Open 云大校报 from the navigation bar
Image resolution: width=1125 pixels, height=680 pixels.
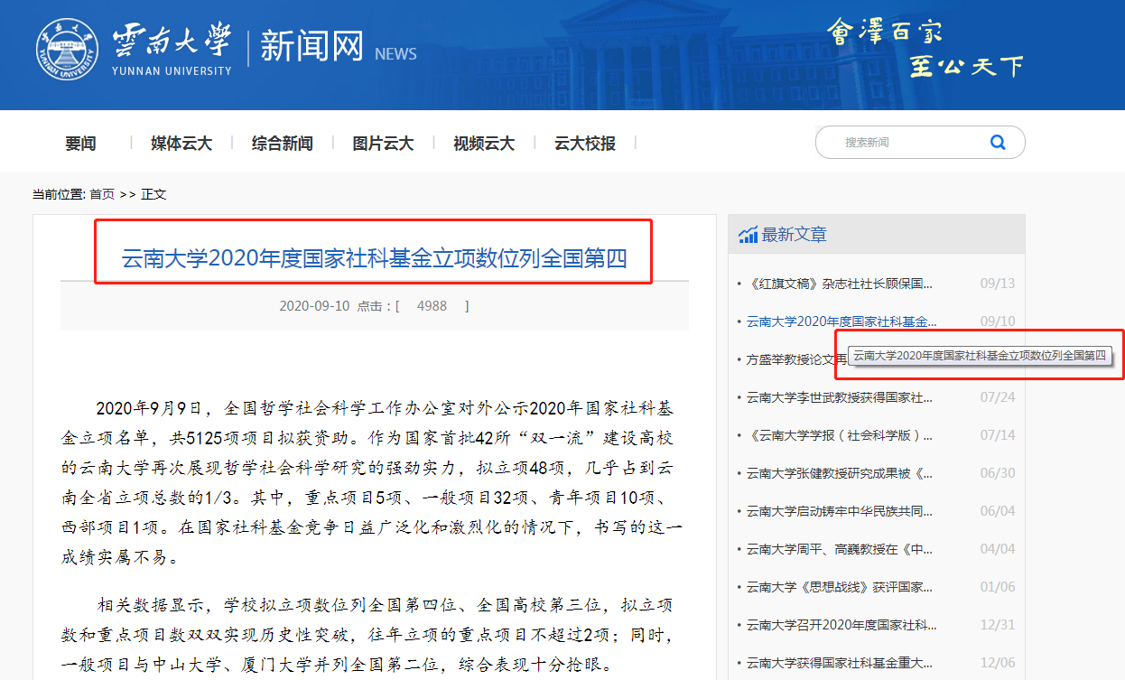tap(585, 143)
